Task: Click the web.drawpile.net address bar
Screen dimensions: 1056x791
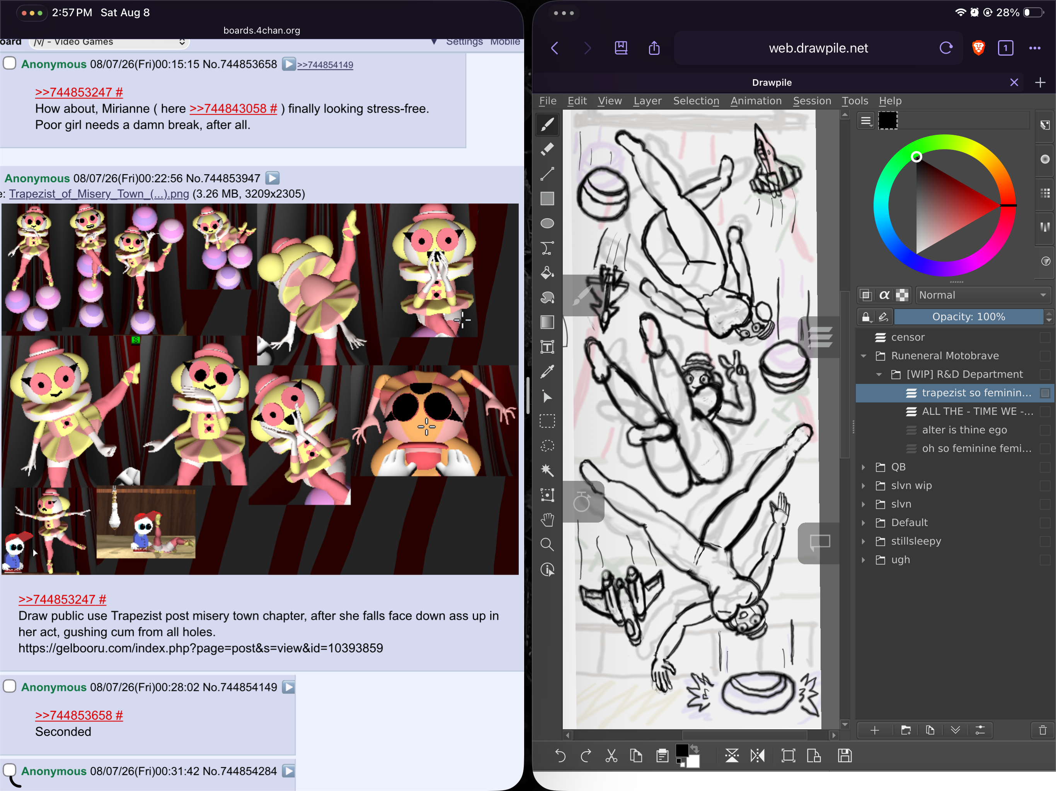Action: pos(818,48)
